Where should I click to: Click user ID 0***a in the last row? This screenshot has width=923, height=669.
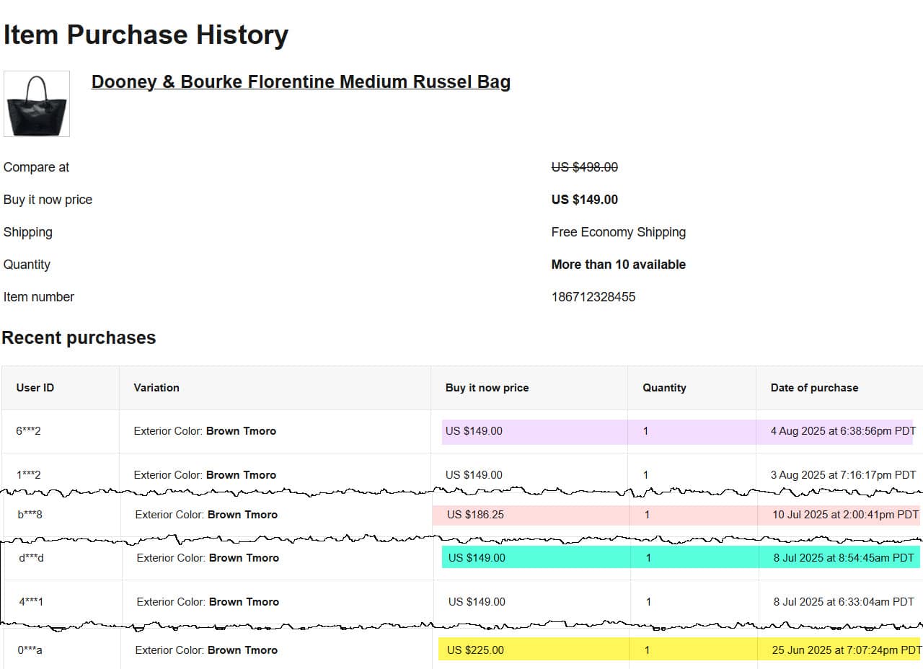30,650
